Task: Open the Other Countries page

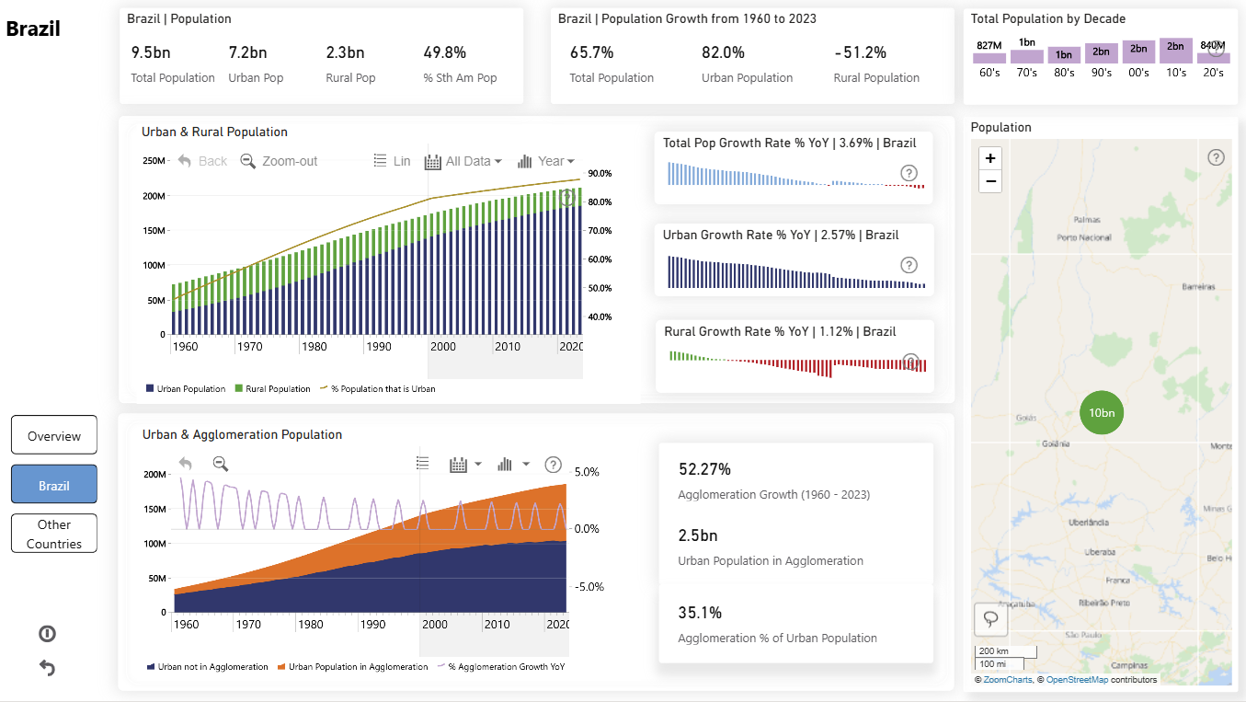Action: [x=54, y=534]
